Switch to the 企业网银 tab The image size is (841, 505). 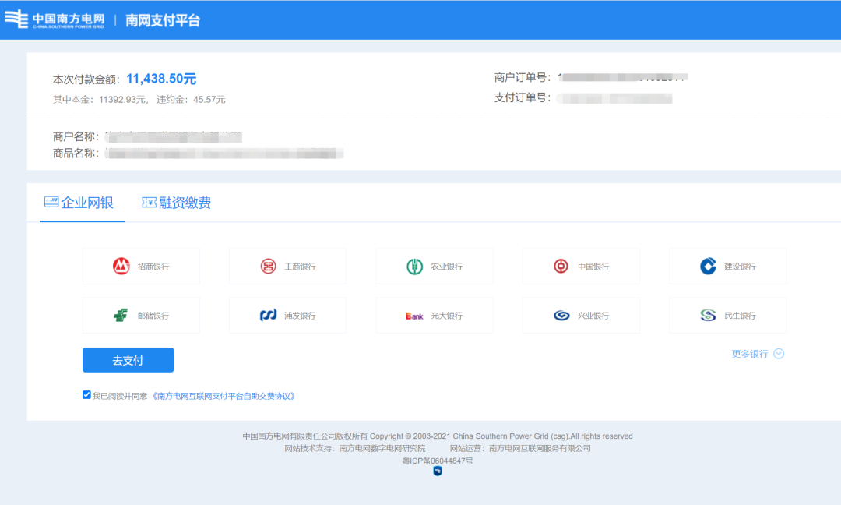pos(79,203)
